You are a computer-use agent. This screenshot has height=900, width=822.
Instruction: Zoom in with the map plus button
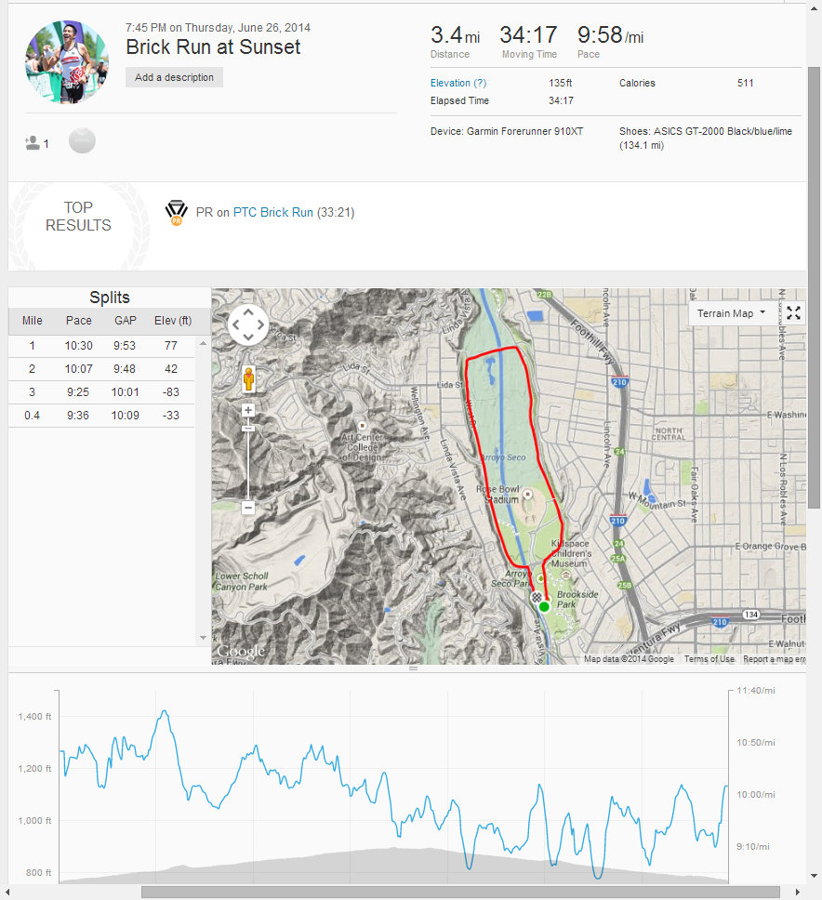pos(248,410)
